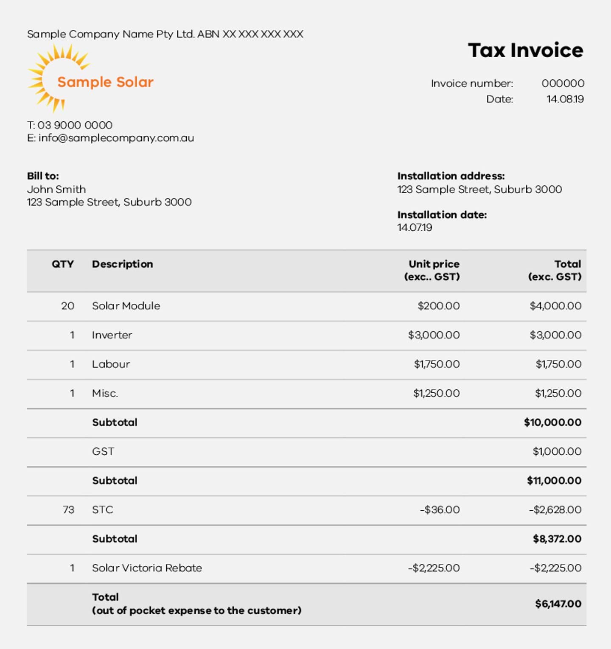Click the GST amount $1,000.00
Image resolution: width=611 pixels, height=649 pixels.
point(557,451)
